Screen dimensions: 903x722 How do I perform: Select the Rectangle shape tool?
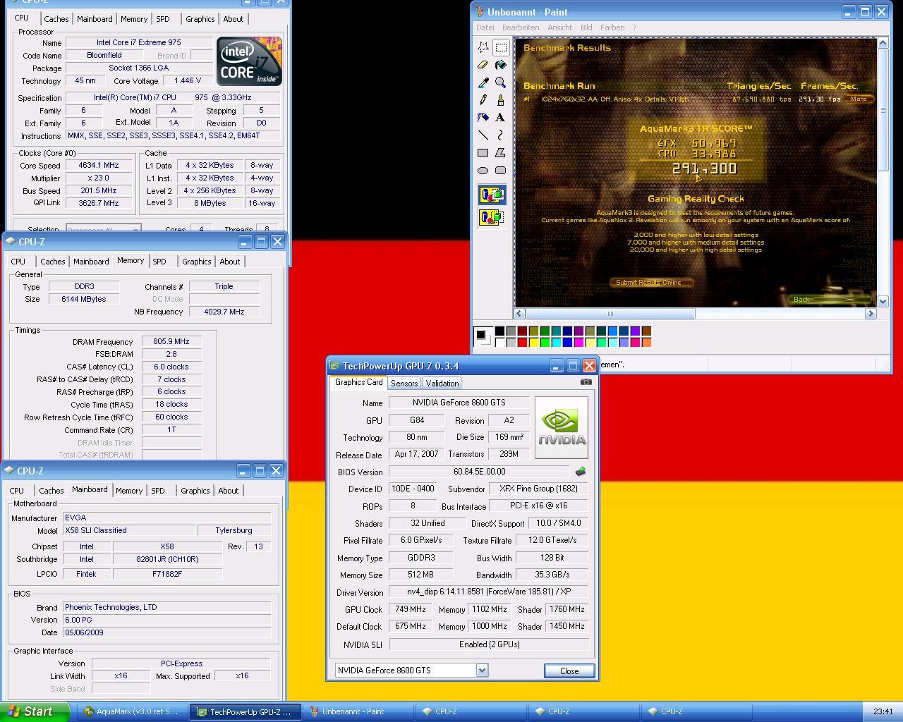[483, 152]
